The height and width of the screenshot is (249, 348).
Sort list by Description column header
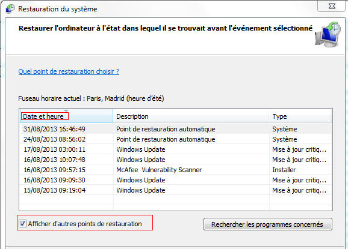[x=191, y=116]
